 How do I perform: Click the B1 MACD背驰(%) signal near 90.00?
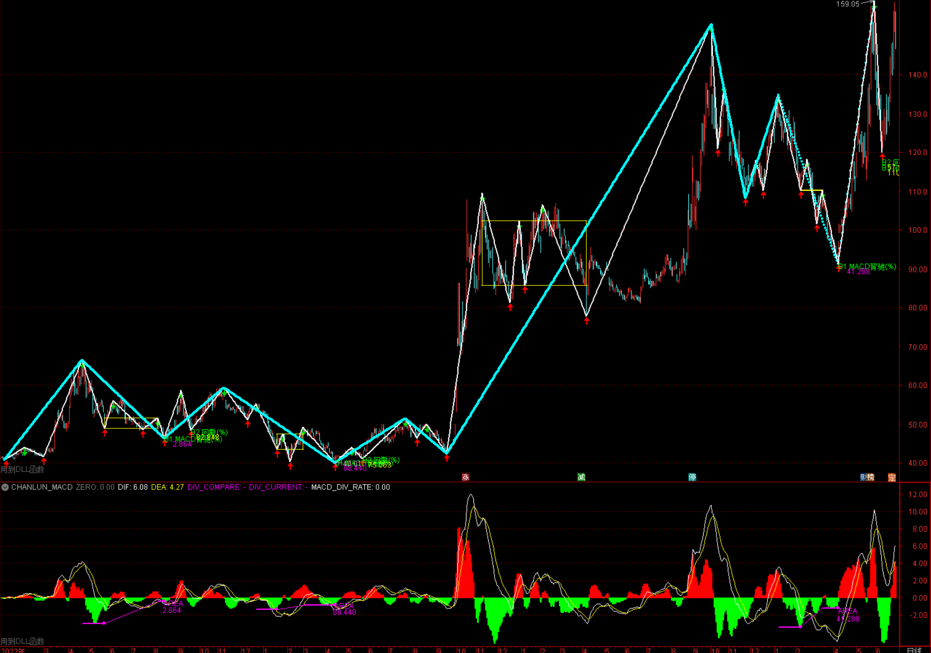click(867, 266)
